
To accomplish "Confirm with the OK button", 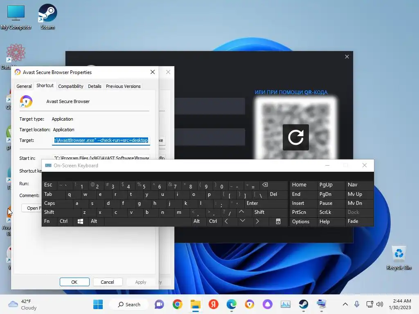I will 74,282.
